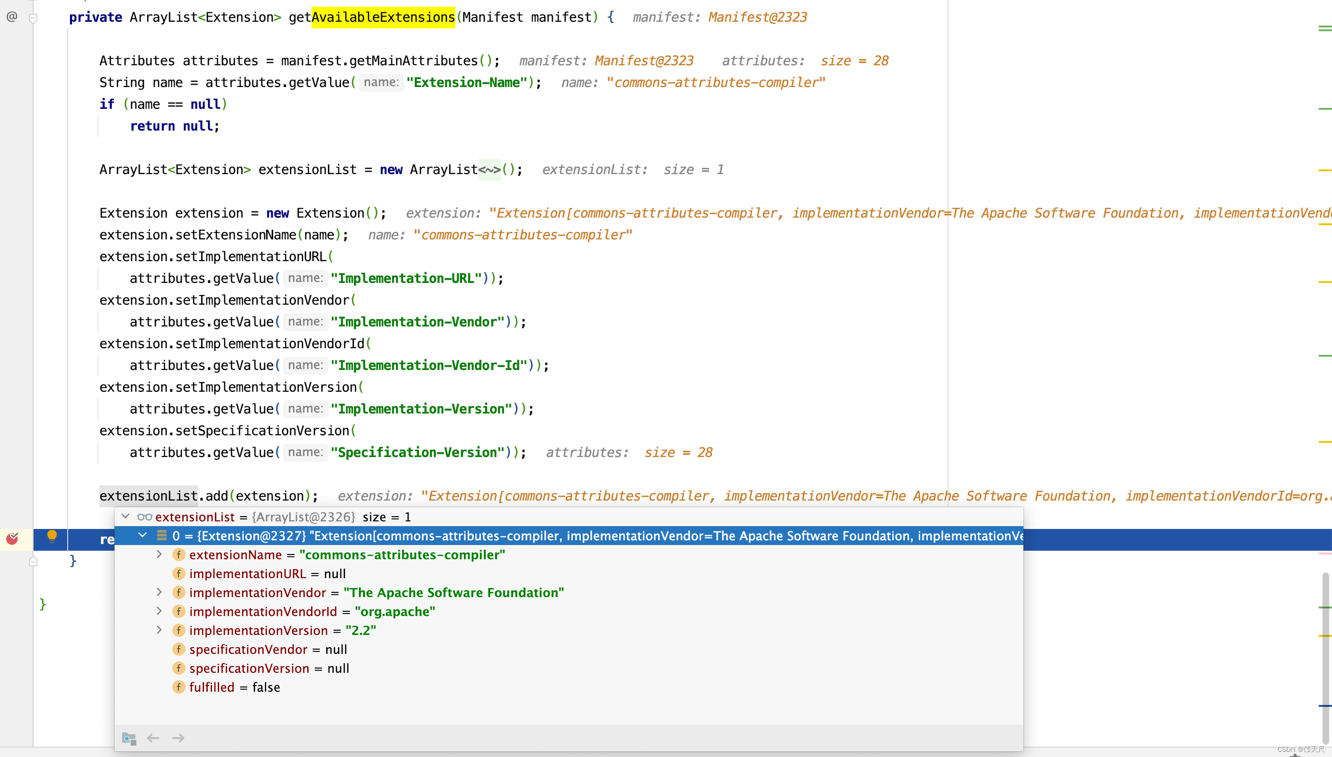Click the set-as-root icon in popup toolbar

point(128,738)
